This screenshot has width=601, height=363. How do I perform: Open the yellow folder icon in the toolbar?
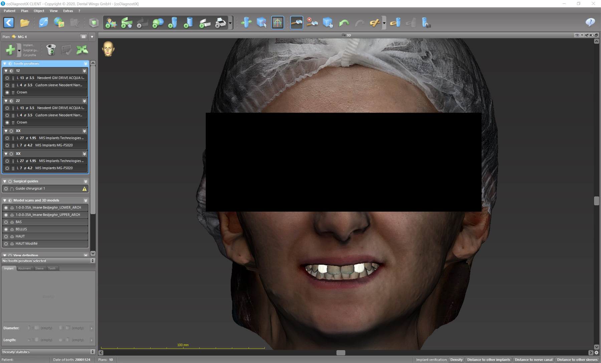pos(25,23)
